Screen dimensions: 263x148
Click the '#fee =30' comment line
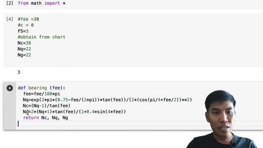tap(28, 19)
